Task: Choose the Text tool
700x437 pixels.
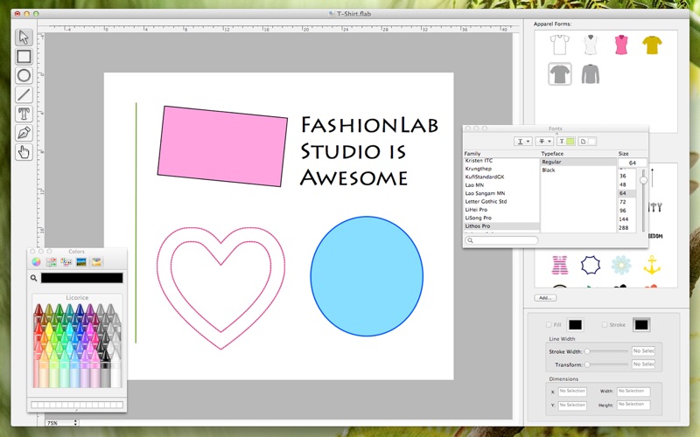Action: 24,114
